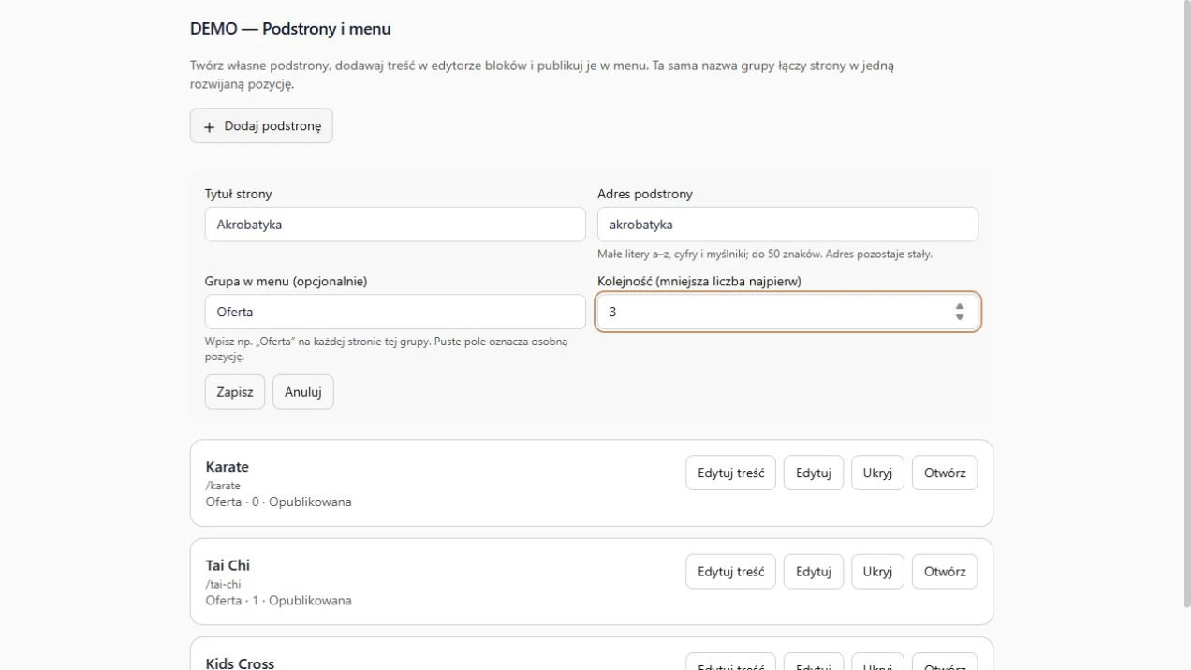Click the Karate page title
This screenshot has width=1191, height=670.
[x=228, y=467]
